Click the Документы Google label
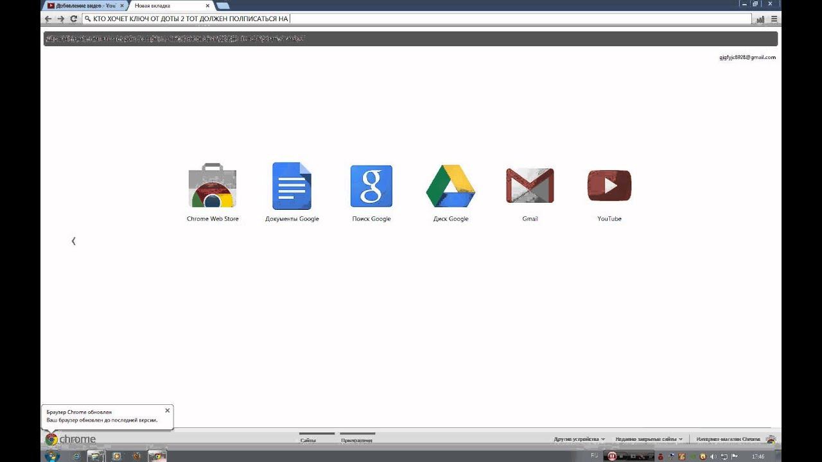The width and height of the screenshot is (822, 462). tap(292, 219)
